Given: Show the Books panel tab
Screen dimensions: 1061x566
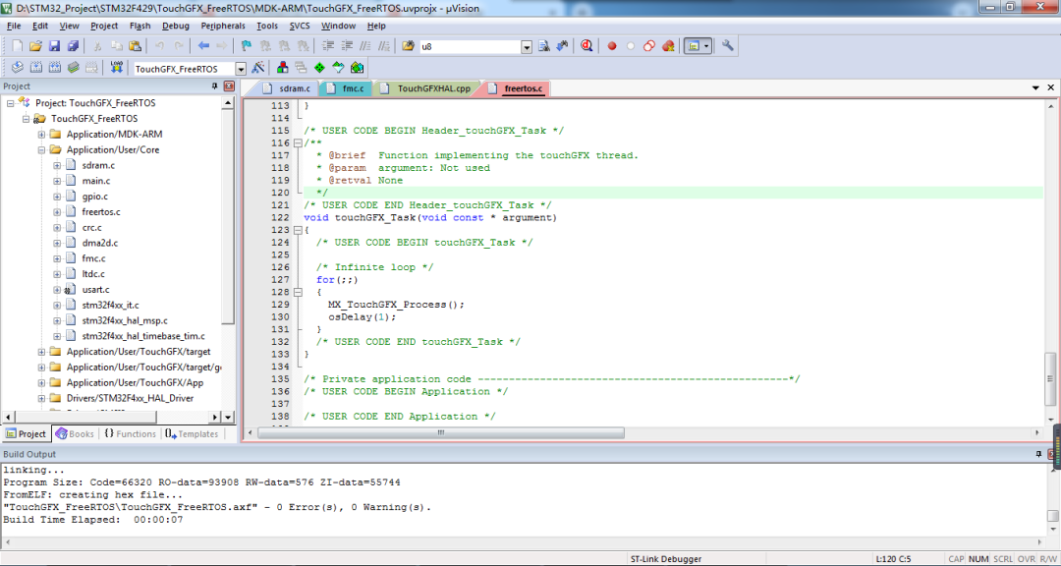Looking at the screenshot, I should [75, 434].
